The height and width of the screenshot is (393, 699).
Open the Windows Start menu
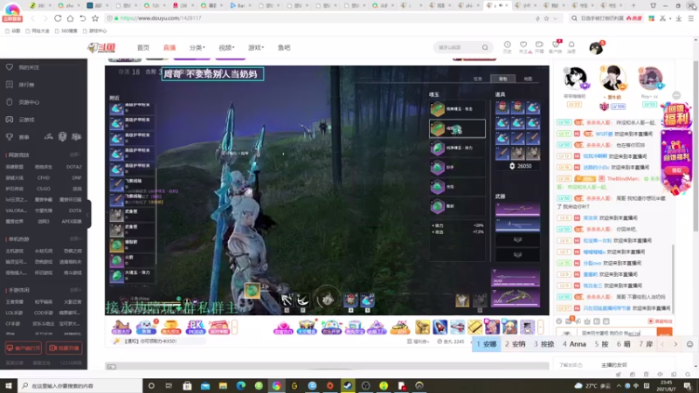click(x=9, y=385)
